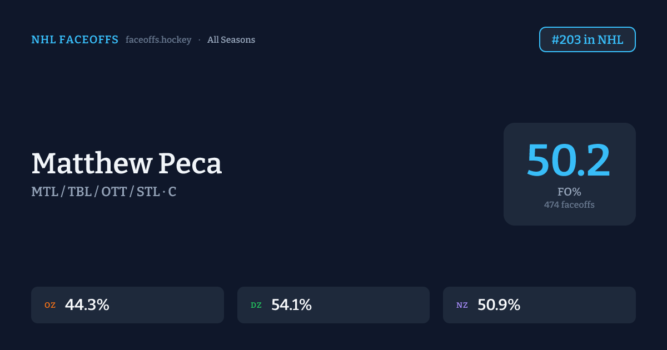Click the large 50.2 faceoff percentage
Image resolution: width=667 pixels, height=350 pixels.
point(569,160)
